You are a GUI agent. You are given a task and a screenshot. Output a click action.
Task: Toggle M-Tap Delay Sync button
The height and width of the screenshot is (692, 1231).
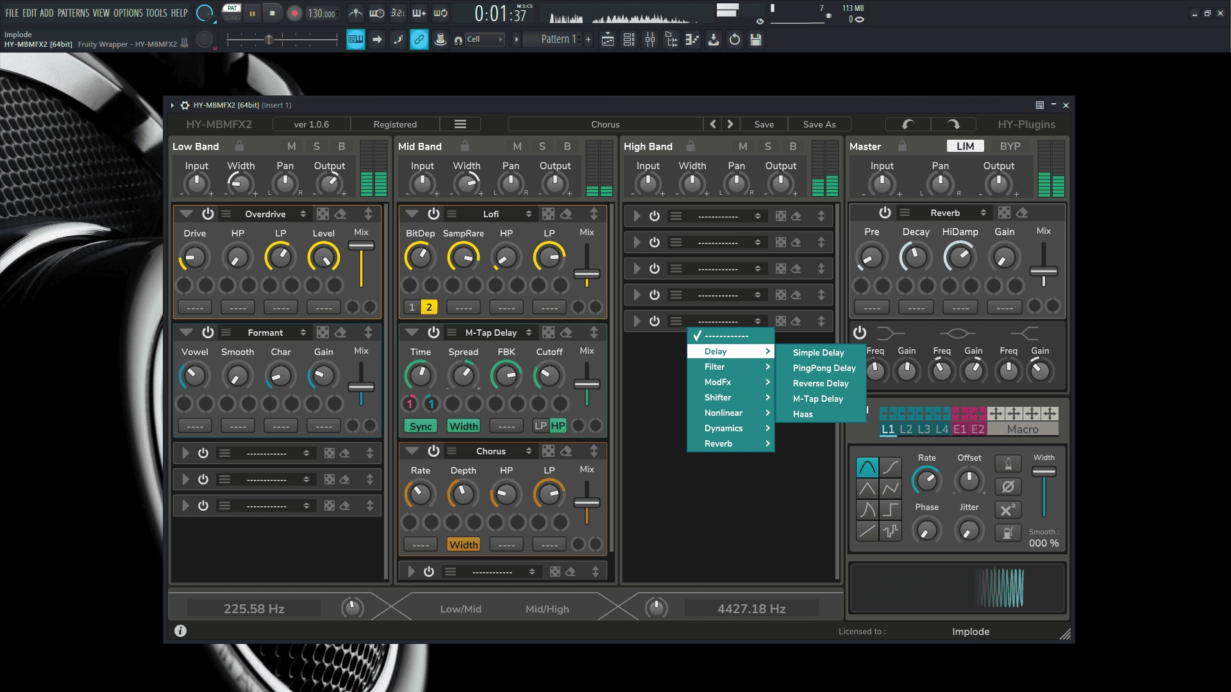tap(421, 426)
